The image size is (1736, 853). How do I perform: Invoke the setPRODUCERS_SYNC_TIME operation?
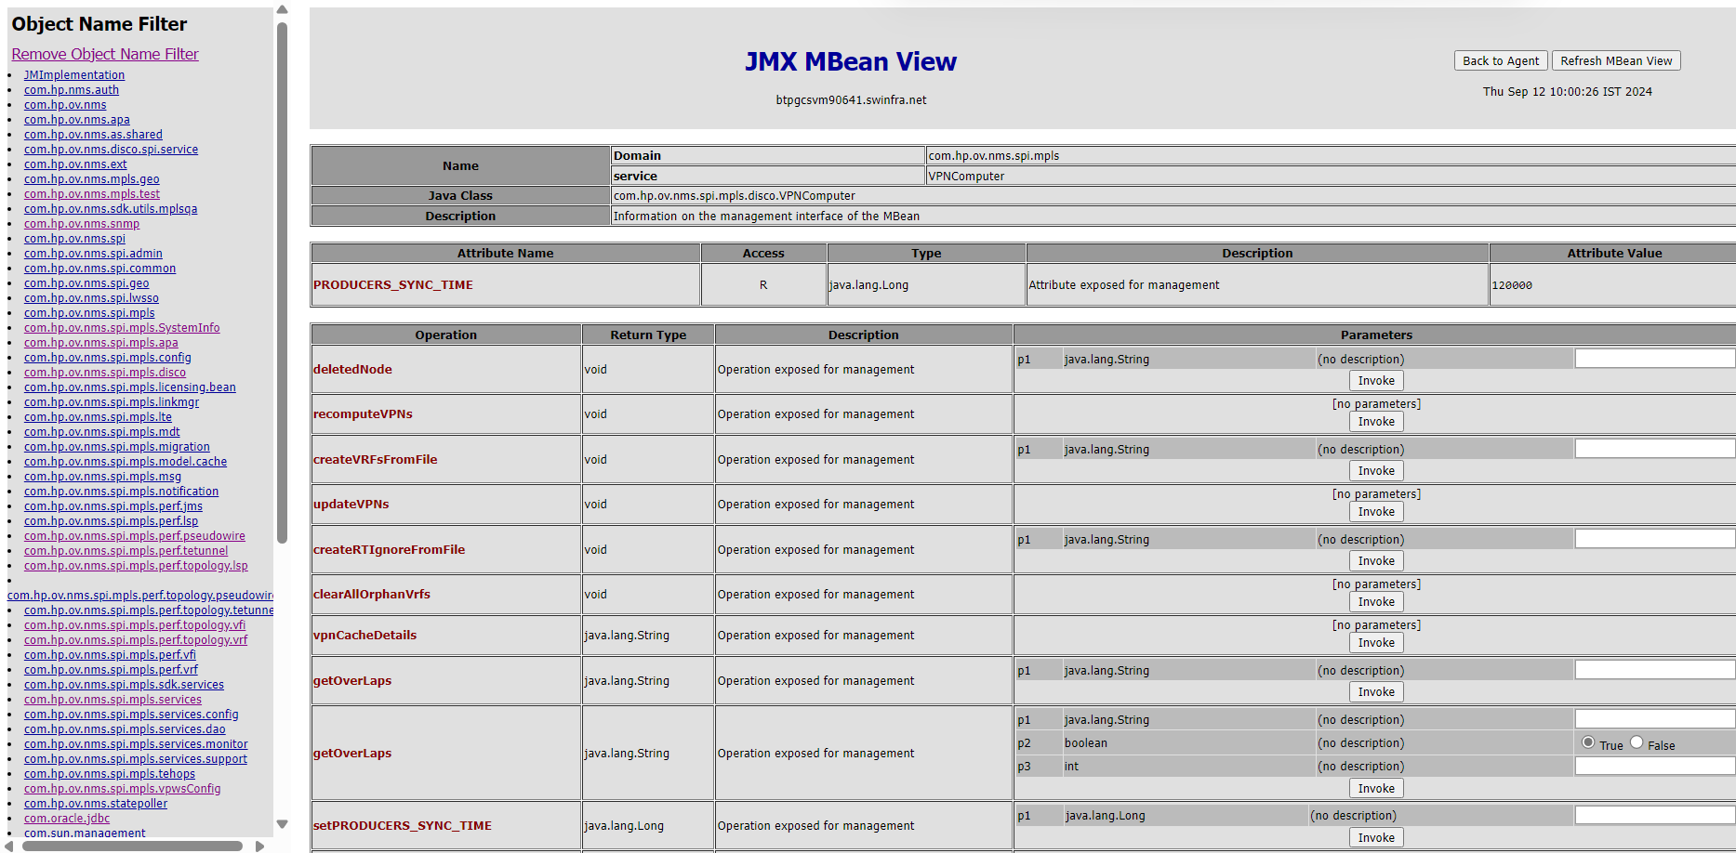pos(1376,838)
